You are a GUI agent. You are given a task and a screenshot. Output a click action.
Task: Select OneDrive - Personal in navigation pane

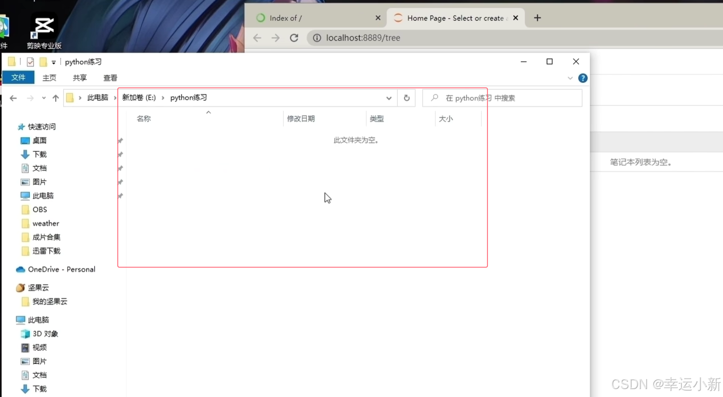[62, 269]
